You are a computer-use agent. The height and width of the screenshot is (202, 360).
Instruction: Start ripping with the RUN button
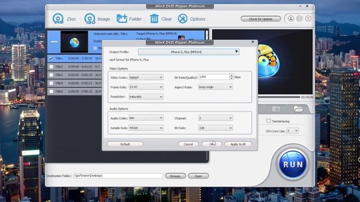tap(292, 164)
